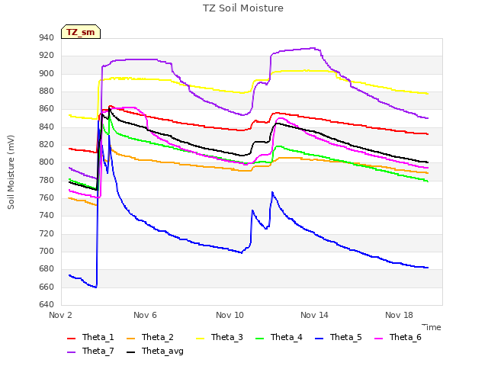Click the Nov 18 x-axis tick label
This screenshot has width=488, height=366.
399,315
